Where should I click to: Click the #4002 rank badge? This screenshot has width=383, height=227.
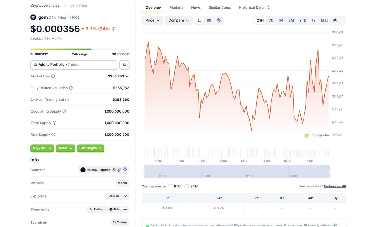74,18
